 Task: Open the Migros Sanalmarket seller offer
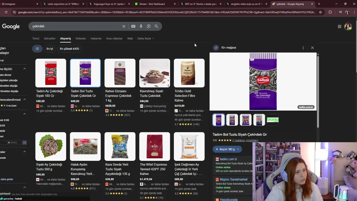(x=233, y=180)
